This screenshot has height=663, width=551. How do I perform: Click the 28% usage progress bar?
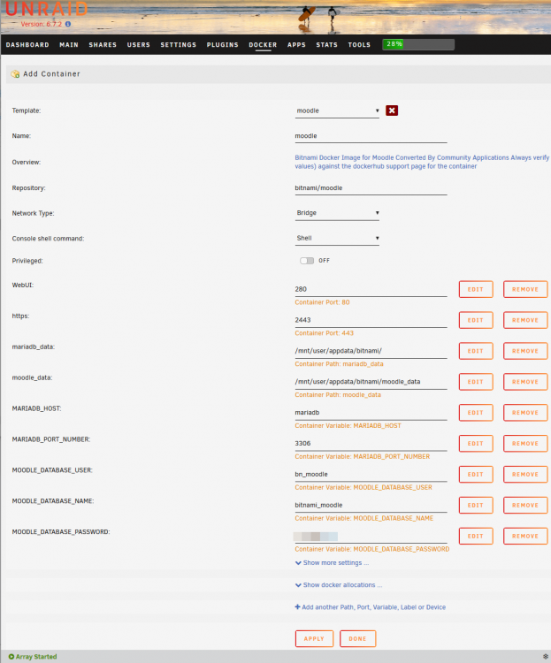(x=418, y=44)
